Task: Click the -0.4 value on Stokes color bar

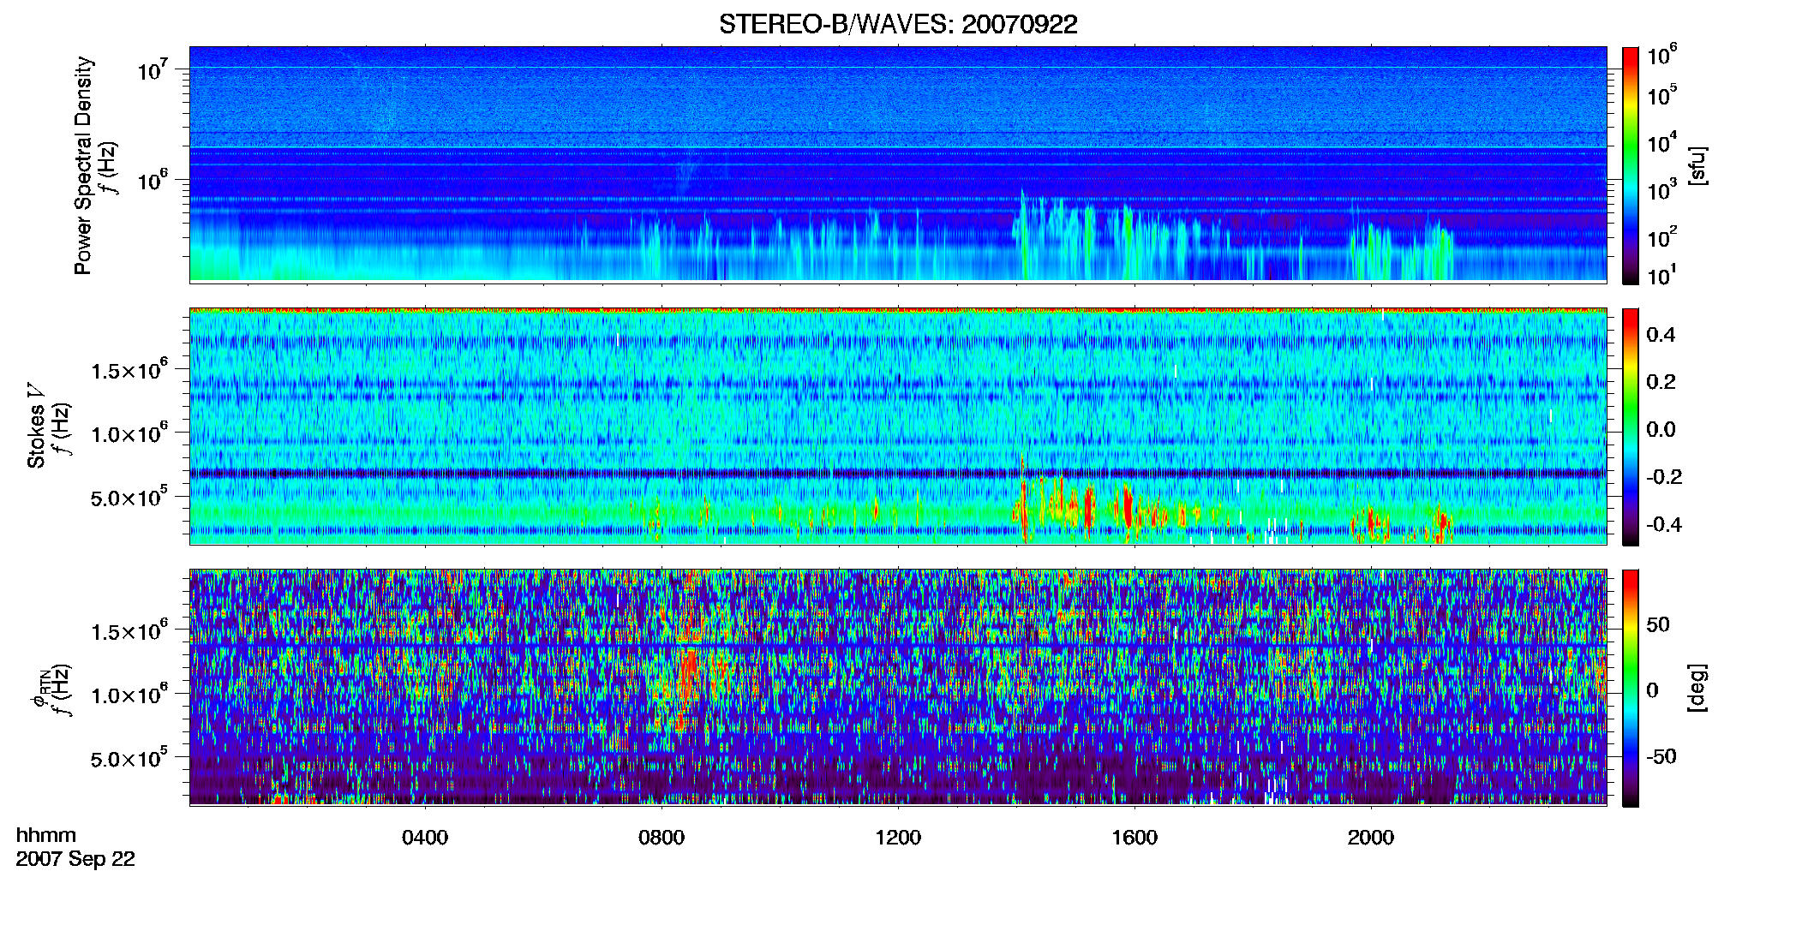Action: 1664,524
